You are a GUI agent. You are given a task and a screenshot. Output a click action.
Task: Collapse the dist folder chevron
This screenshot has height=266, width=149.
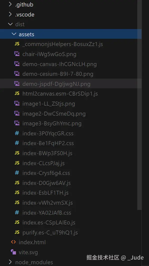coord(10,24)
